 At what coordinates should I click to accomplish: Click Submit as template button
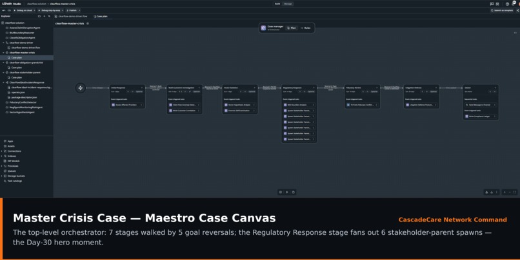[x=502, y=10]
